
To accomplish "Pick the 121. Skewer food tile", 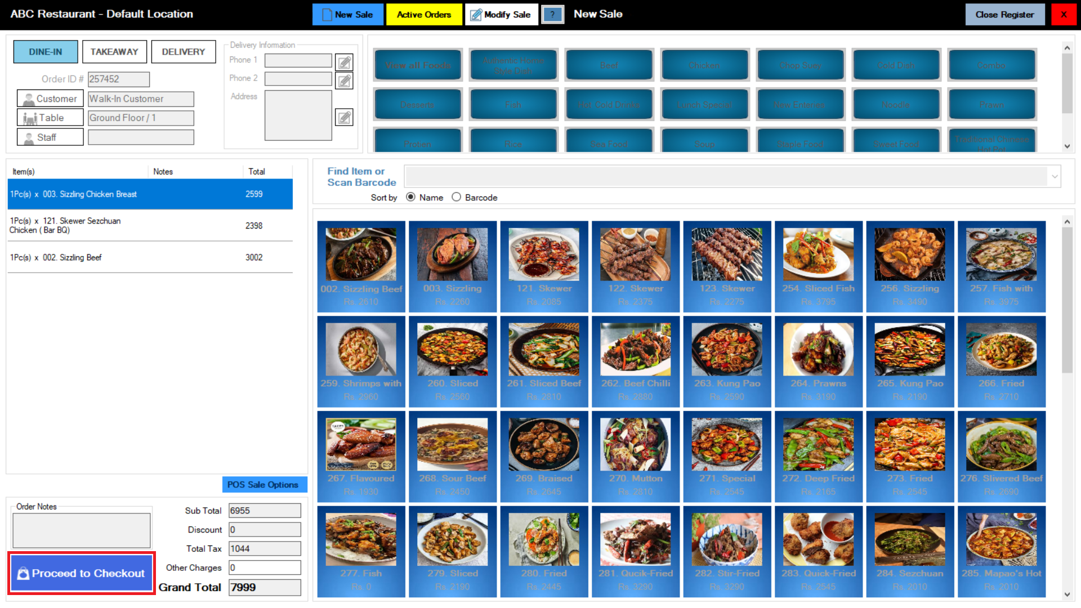I will (544, 266).
